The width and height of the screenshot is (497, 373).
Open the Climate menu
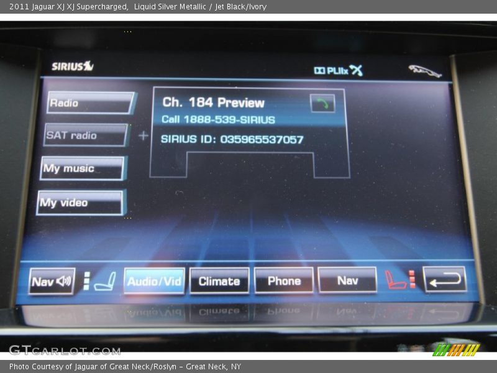[219, 281]
